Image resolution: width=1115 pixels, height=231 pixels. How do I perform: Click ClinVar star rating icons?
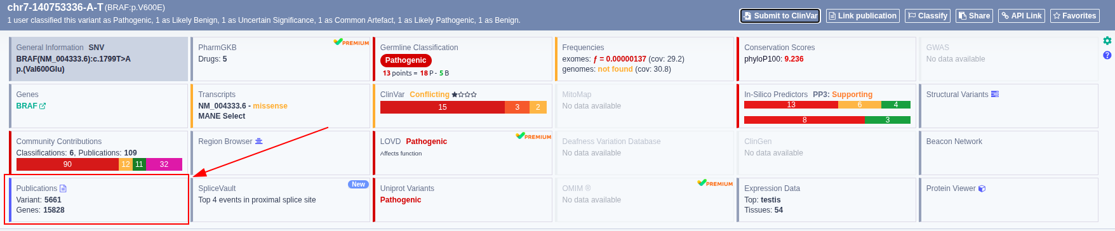click(x=464, y=95)
